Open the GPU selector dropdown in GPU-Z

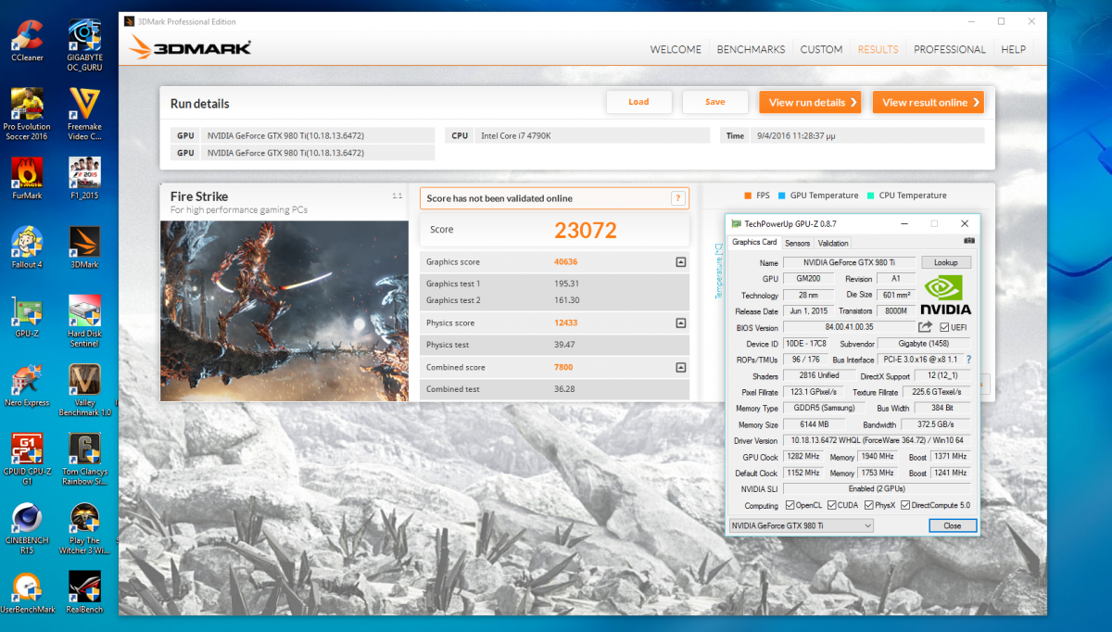click(801, 525)
